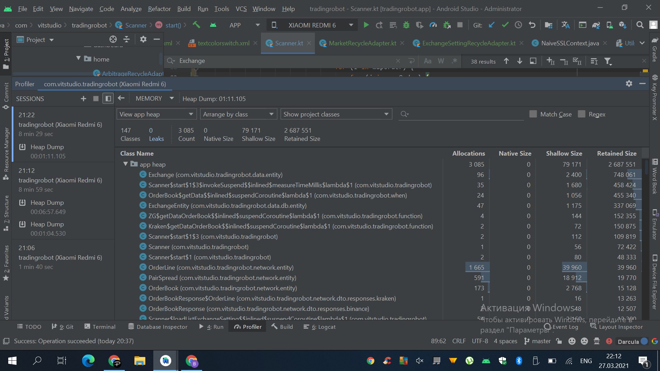Open the Show project classes dropdown
This screenshot has width=660, height=371.
tap(337, 114)
